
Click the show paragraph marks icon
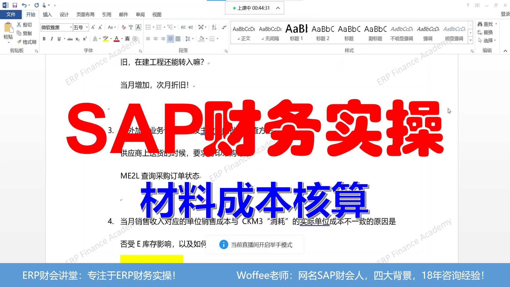click(x=224, y=27)
